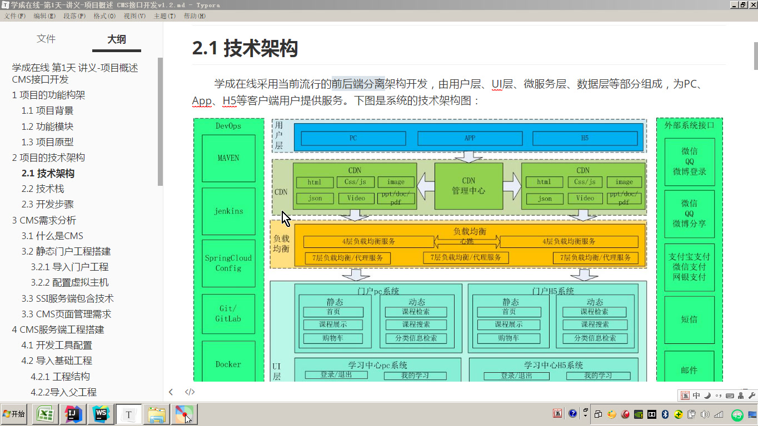Click the paint palette tray icon

point(611,414)
